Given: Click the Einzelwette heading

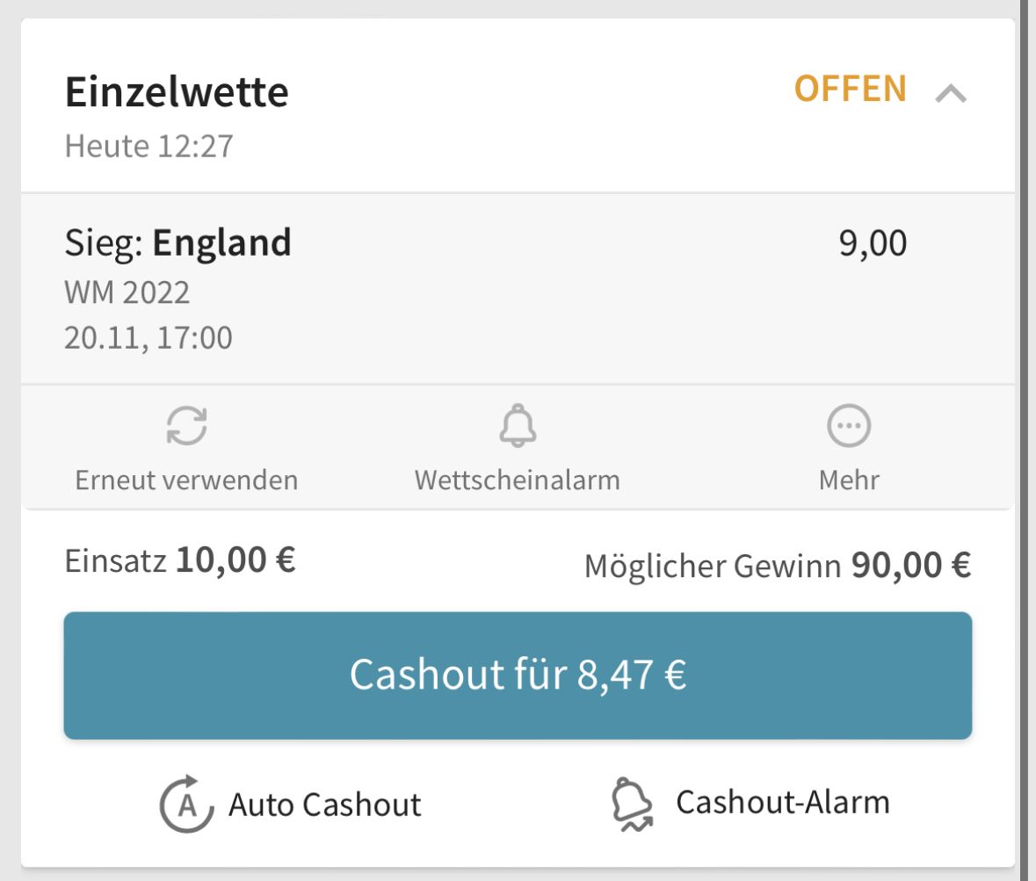Looking at the screenshot, I should 177,91.
